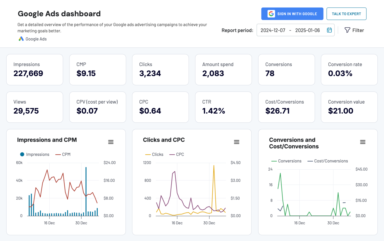
Task: Select the Conversion rate metric card
Action: pyautogui.click(x=349, y=70)
